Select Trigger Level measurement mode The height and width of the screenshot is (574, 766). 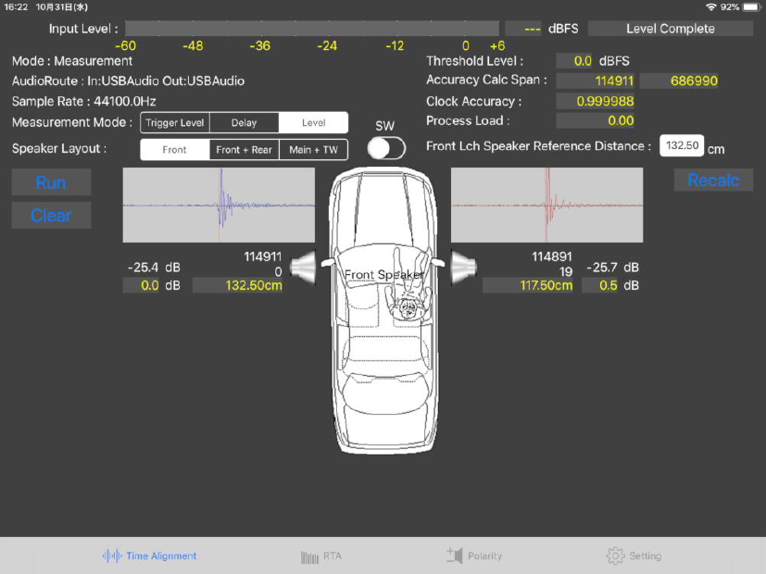pos(175,123)
